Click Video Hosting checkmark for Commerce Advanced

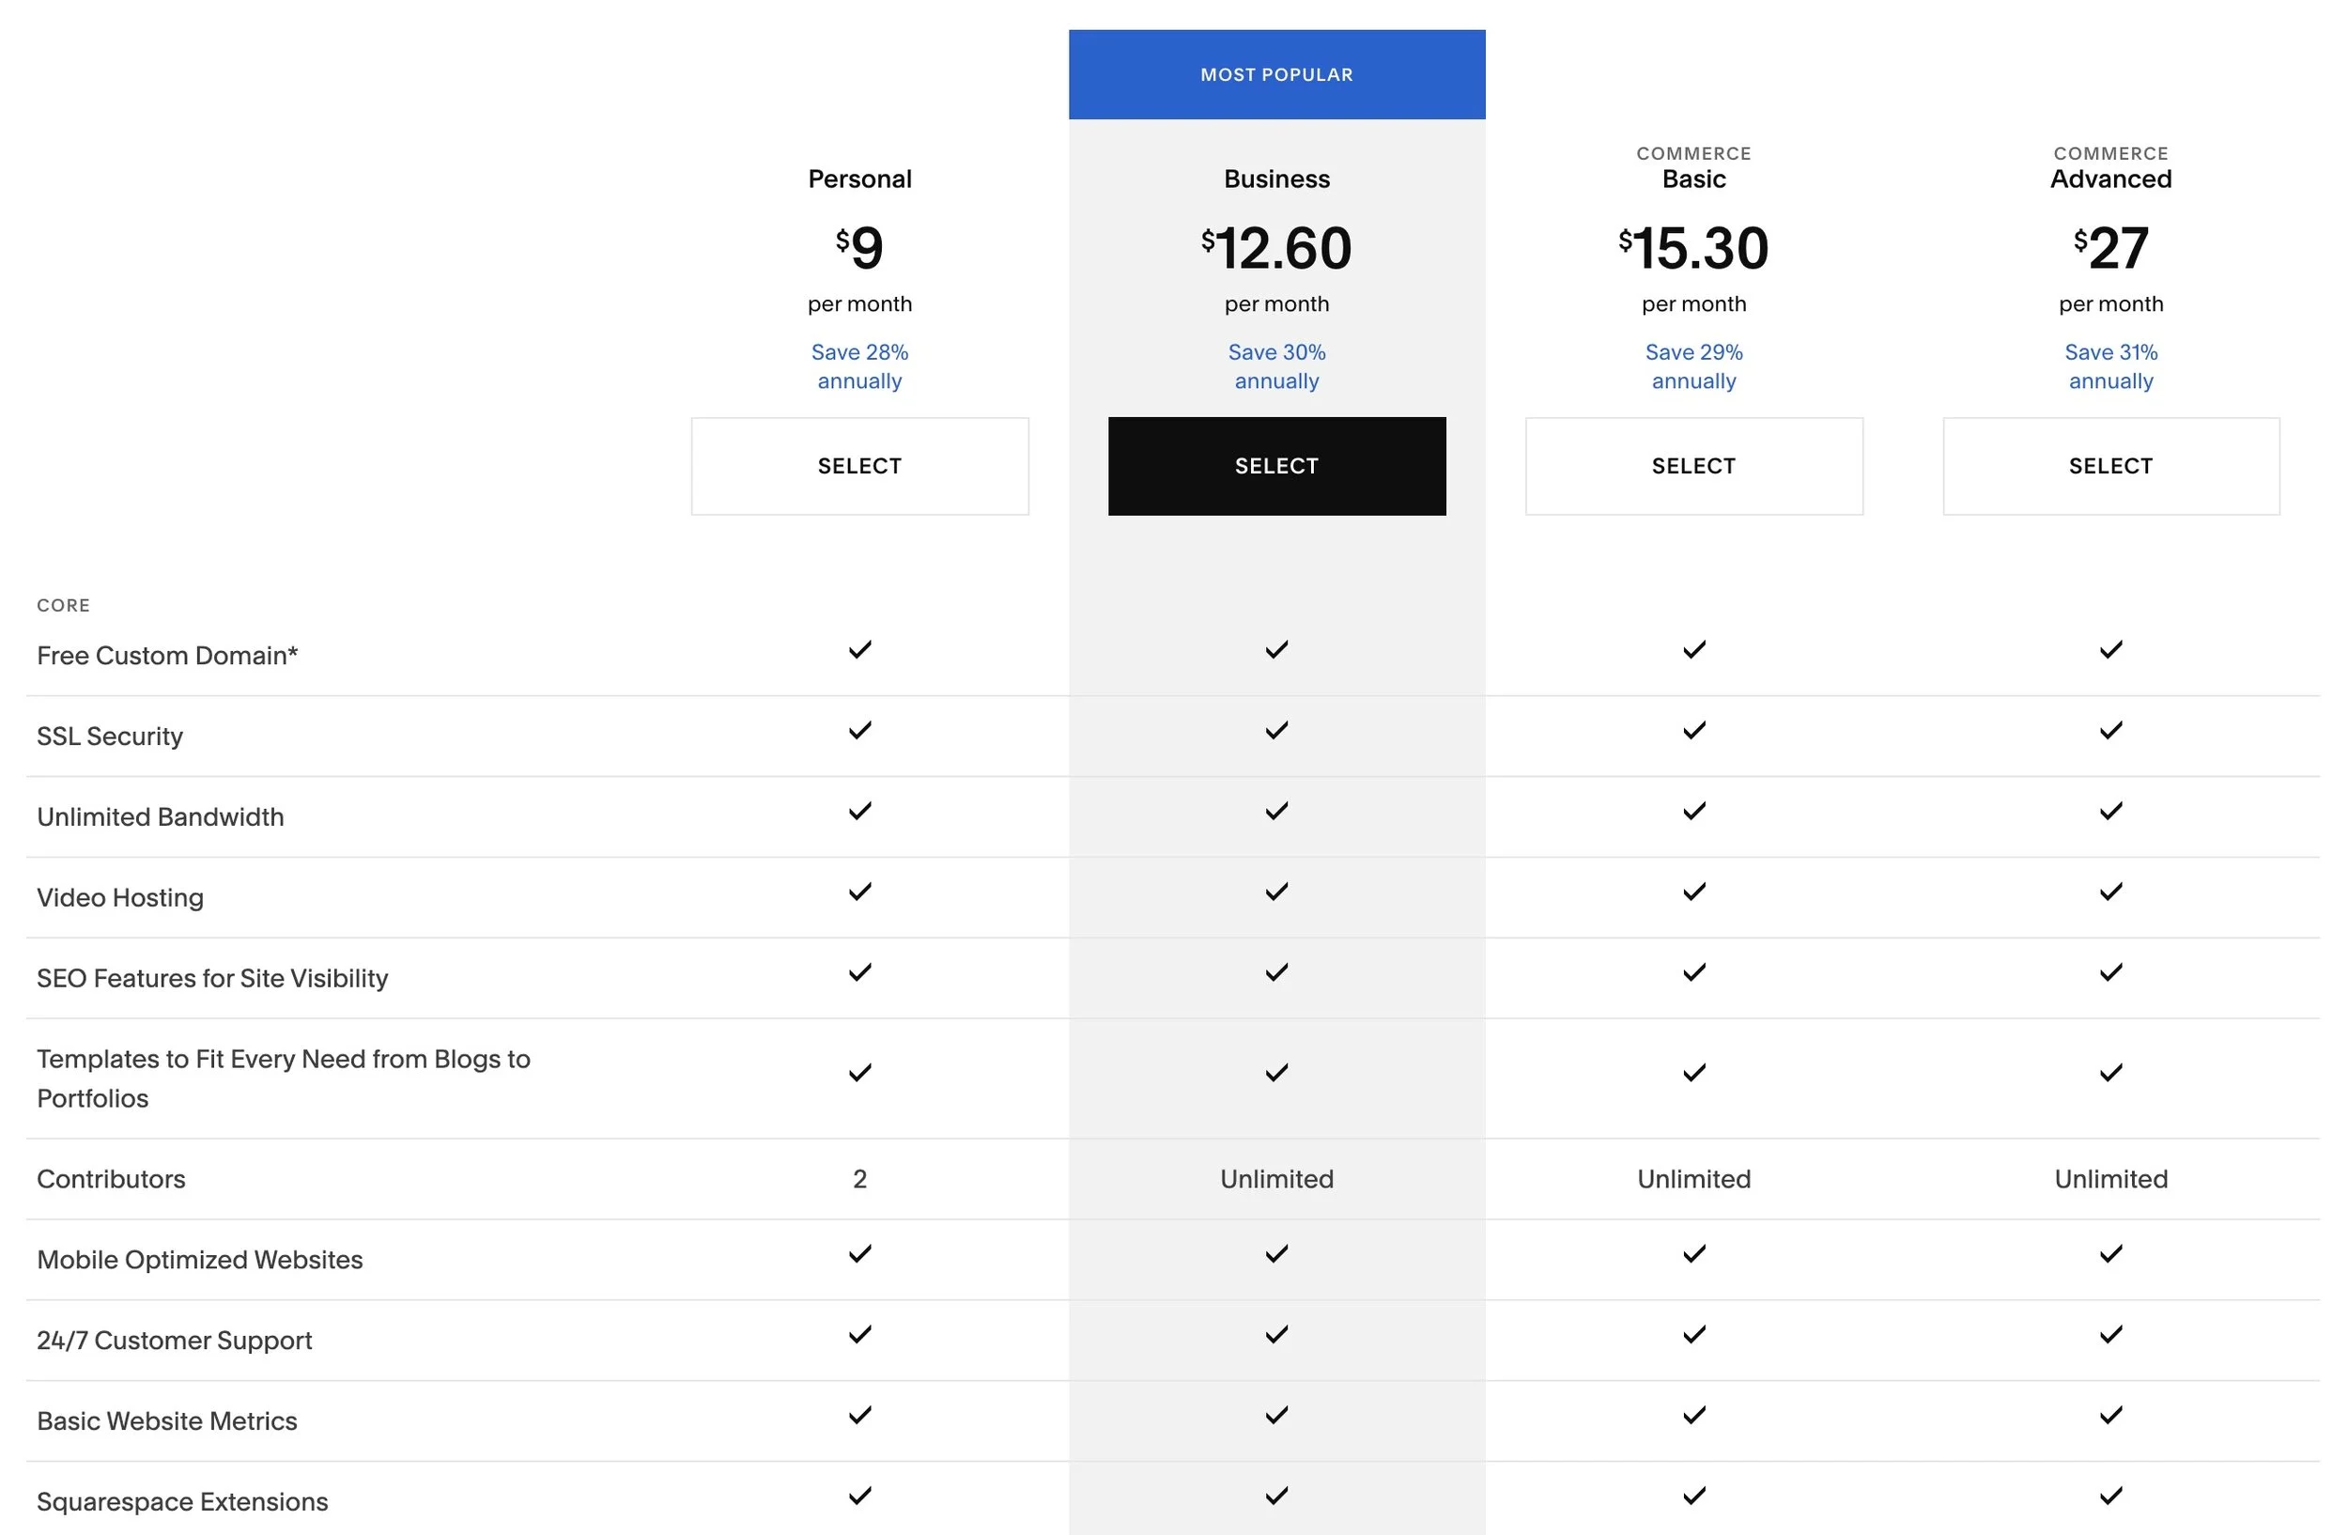(2110, 892)
